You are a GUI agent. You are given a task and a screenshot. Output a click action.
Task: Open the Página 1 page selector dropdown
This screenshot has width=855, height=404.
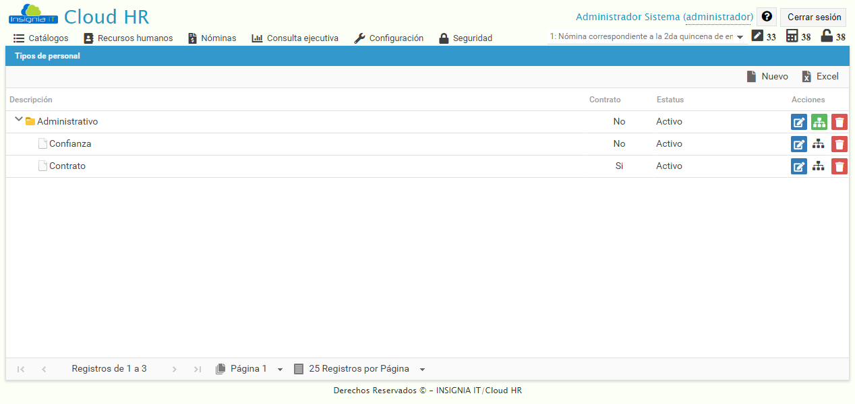280,368
